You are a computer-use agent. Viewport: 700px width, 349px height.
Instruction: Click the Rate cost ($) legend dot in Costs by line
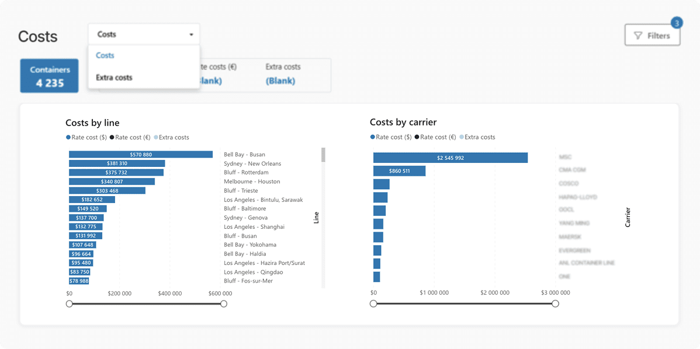[x=68, y=138]
